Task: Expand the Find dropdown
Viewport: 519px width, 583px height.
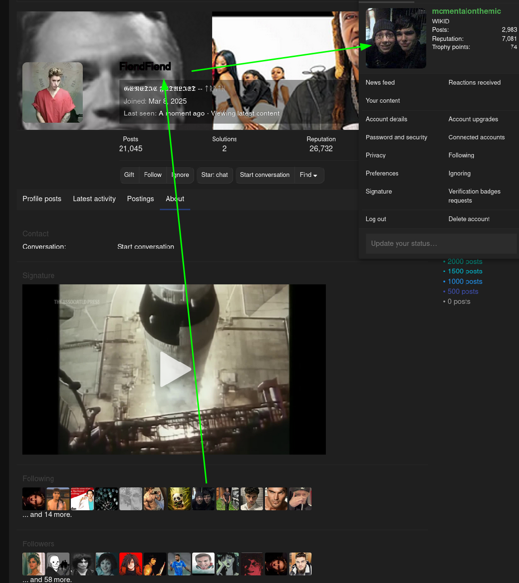Action: click(x=309, y=175)
